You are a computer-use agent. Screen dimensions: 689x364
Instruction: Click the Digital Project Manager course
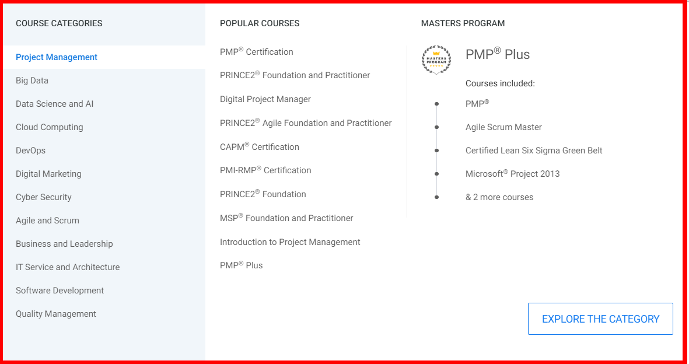pos(265,99)
